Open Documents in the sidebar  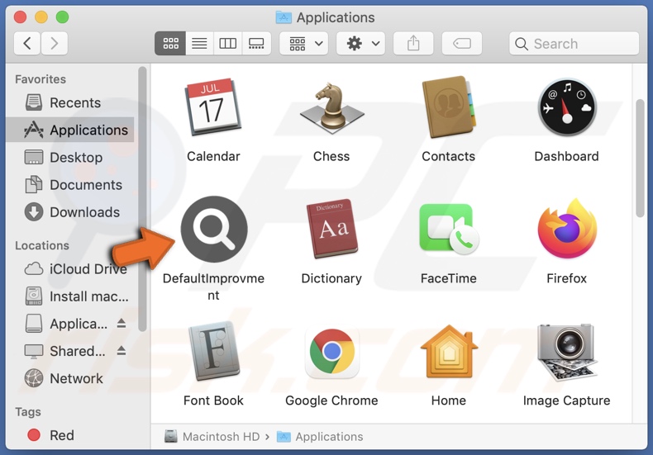tap(70, 185)
